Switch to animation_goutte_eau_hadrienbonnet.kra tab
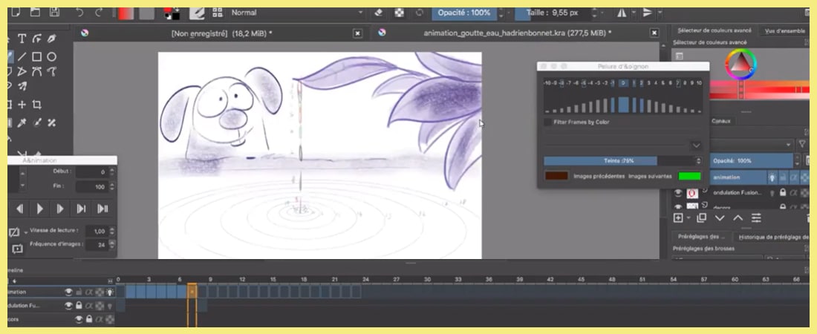This screenshot has height=334, width=817. (518, 33)
